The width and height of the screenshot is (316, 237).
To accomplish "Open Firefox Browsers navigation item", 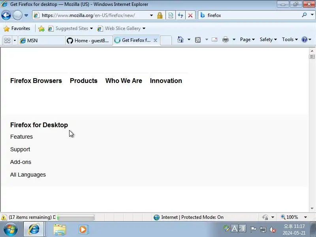I will [36, 81].
